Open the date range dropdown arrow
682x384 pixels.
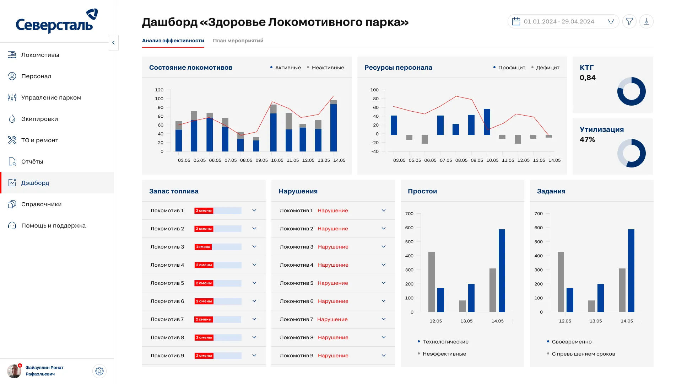click(611, 21)
